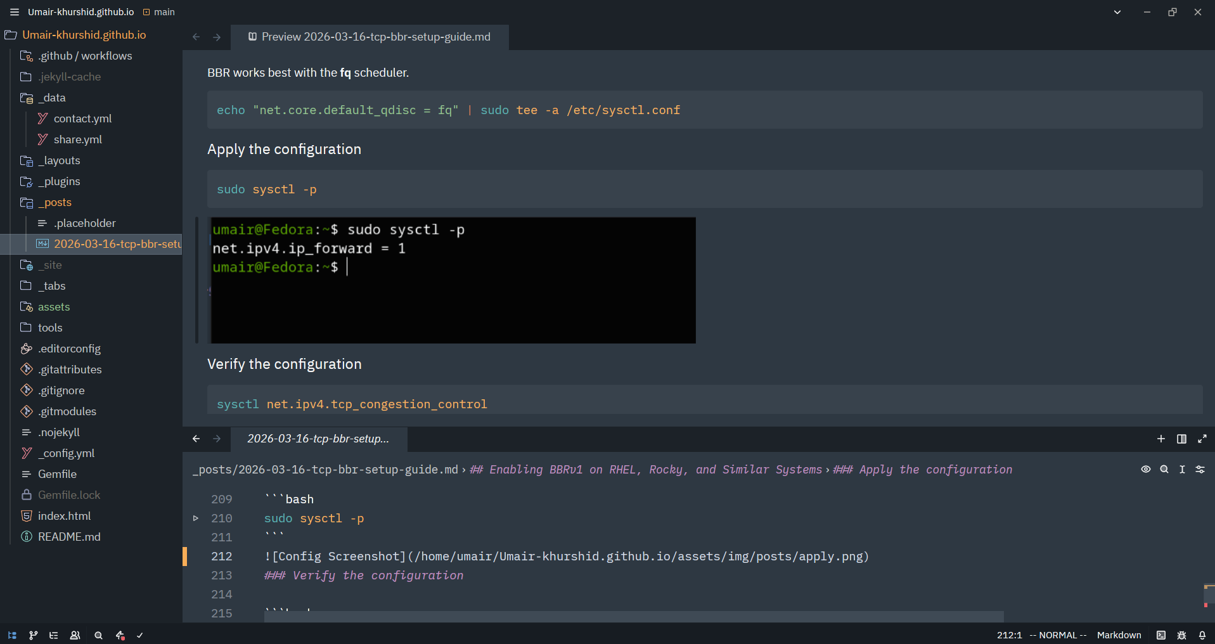Add a new tab with plus icon

tap(1161, 439)
